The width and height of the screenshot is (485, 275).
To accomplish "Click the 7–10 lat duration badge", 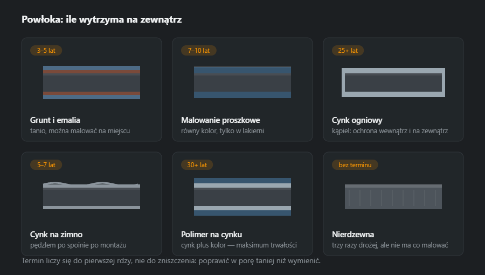I will [198, 51].
